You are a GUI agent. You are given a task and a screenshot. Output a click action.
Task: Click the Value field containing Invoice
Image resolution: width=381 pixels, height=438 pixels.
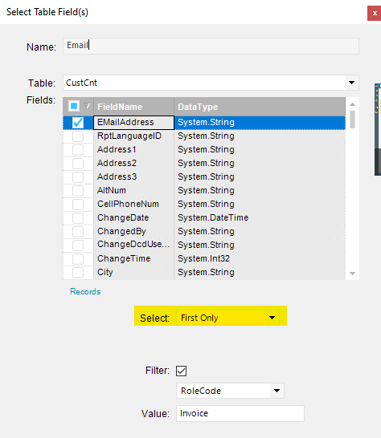tap(240, 413)
